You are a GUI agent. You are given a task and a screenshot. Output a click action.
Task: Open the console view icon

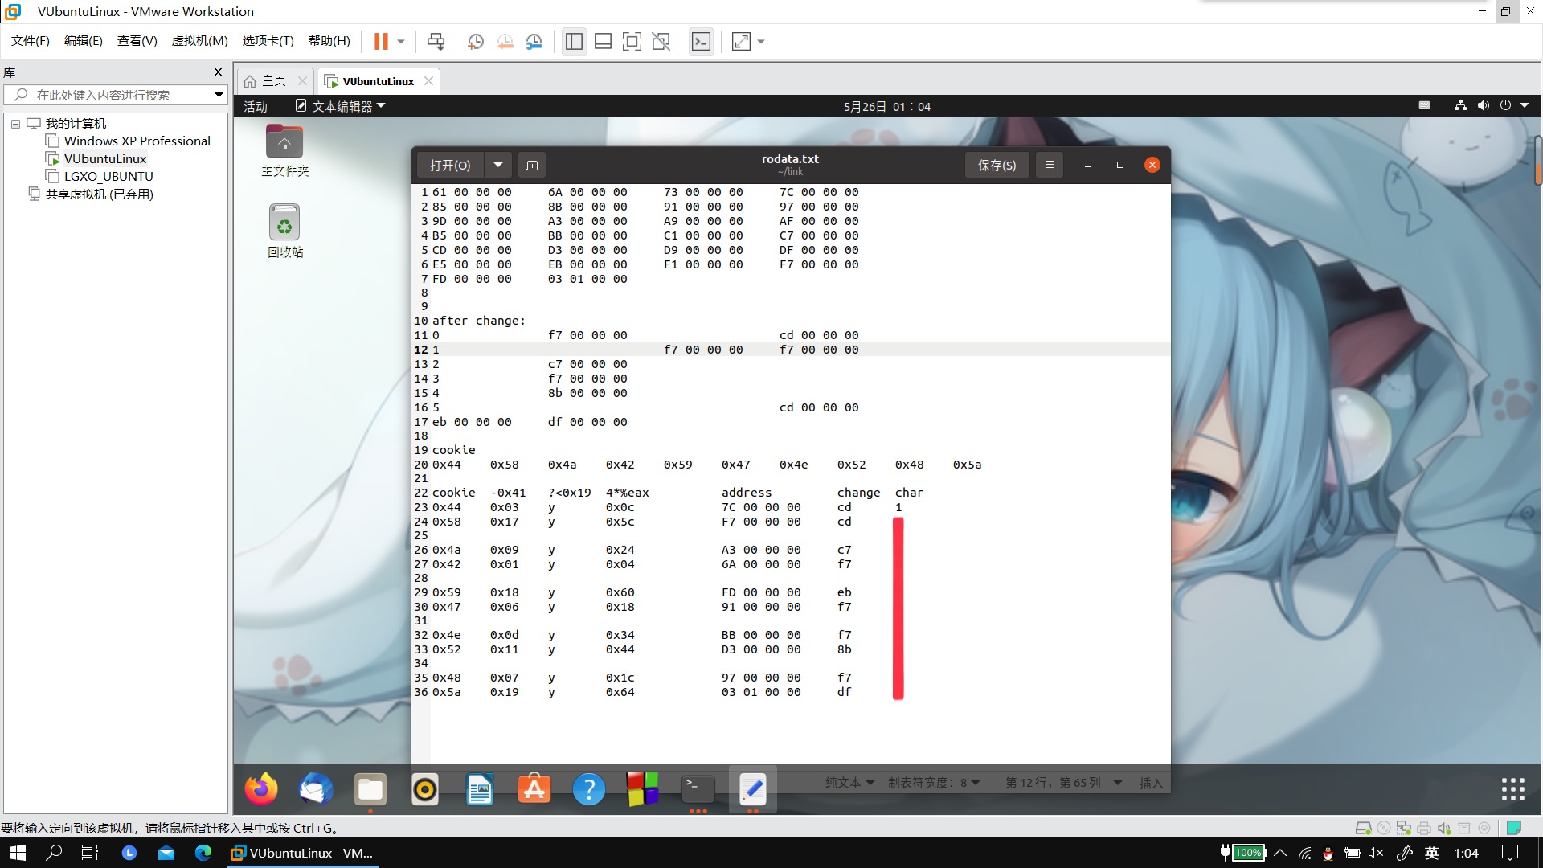click(x=701, y=41)
